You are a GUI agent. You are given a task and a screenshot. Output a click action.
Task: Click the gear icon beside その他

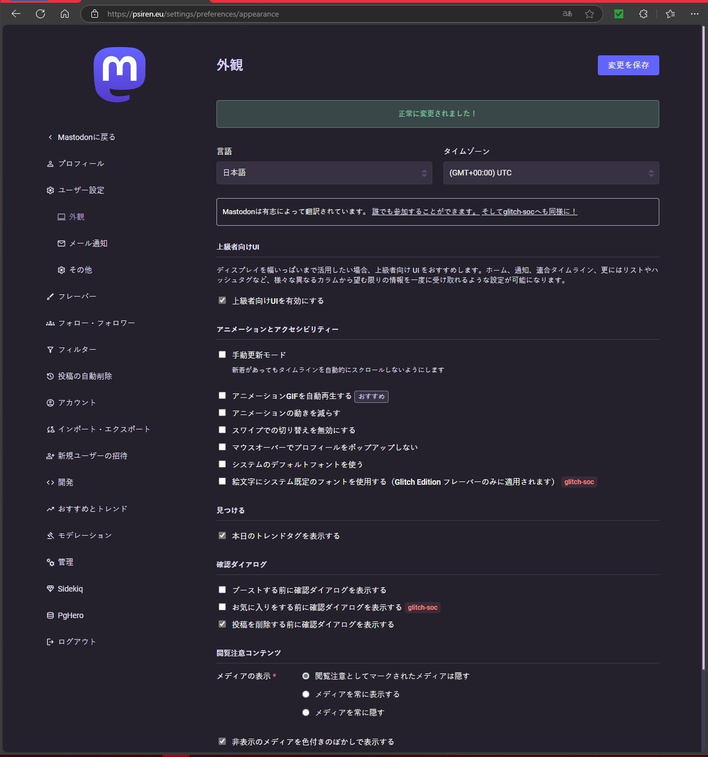pyautogui.click(x=61, y=270)
